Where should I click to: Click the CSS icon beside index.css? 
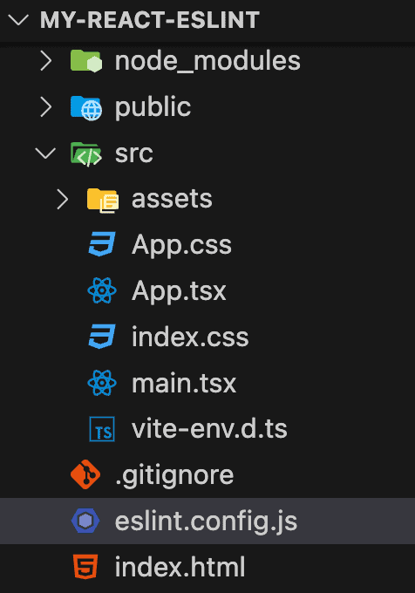[x=102, y=337]
